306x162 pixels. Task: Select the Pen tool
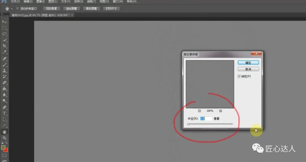4,107
